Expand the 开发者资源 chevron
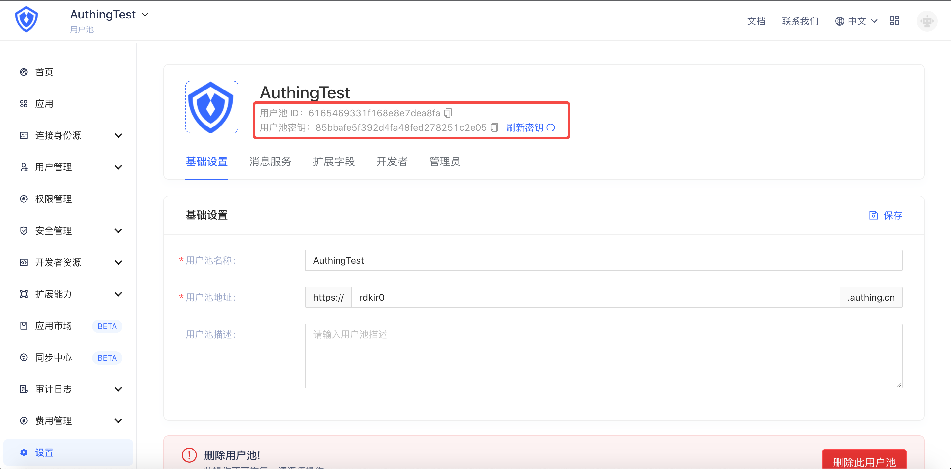 [x=118, y=262]
